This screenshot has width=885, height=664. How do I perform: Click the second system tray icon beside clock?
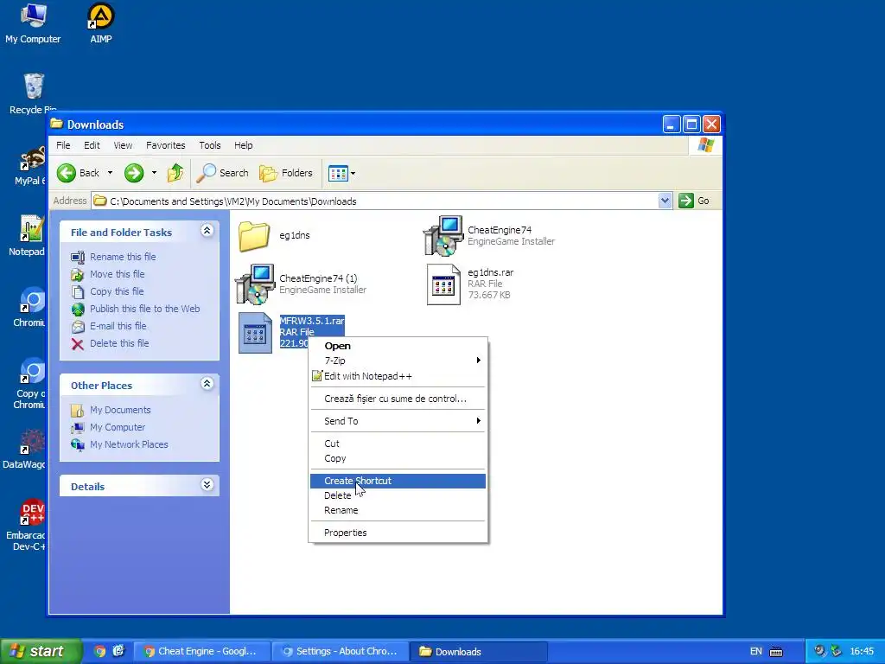click(x=836, y=651)
